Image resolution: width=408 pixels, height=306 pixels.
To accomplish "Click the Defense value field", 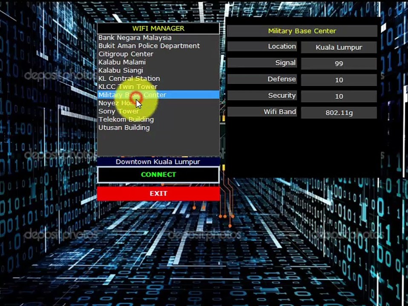I will [339, 80].
